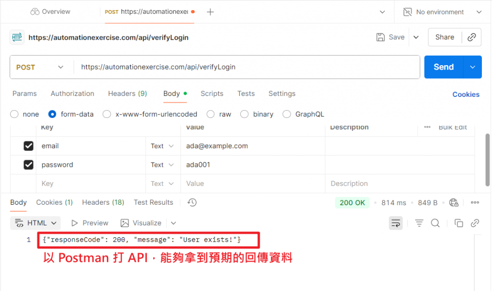Open the response Cookies (1) tab
The image size is (492, 291).
54,202
